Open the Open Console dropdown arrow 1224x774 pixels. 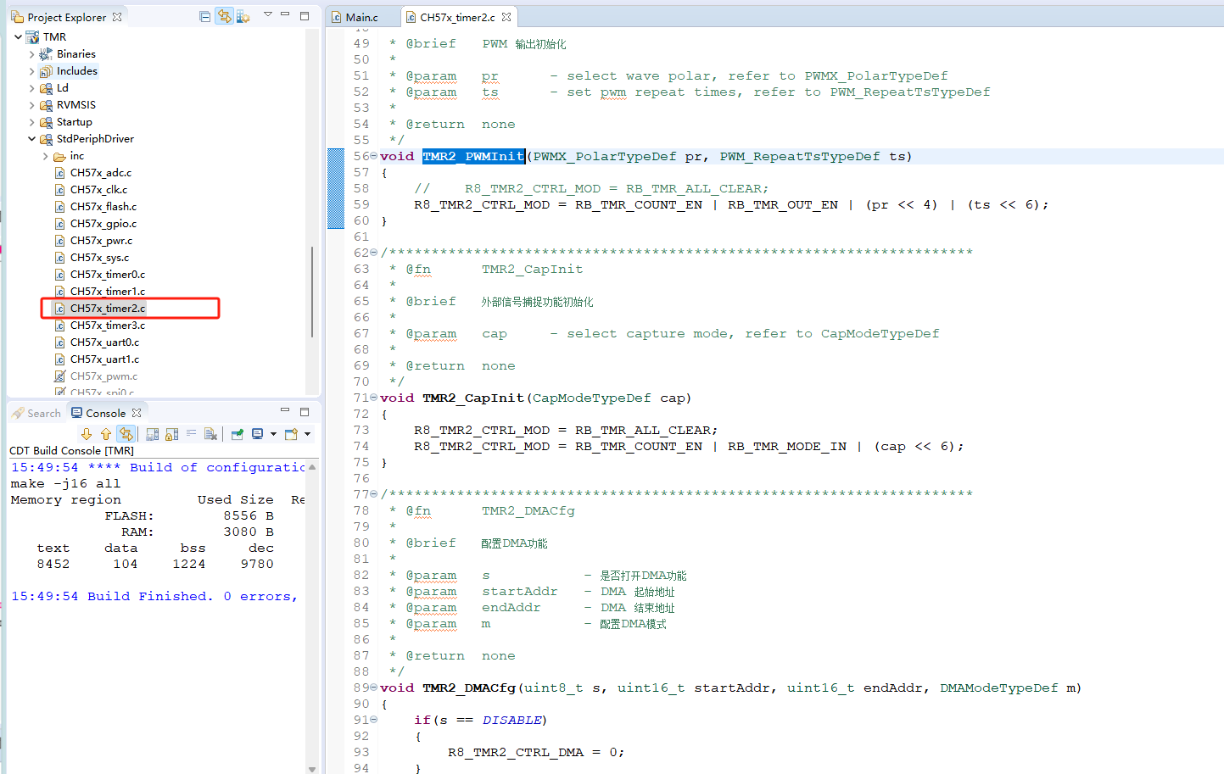pyautogui.click(x=307, y=434)
